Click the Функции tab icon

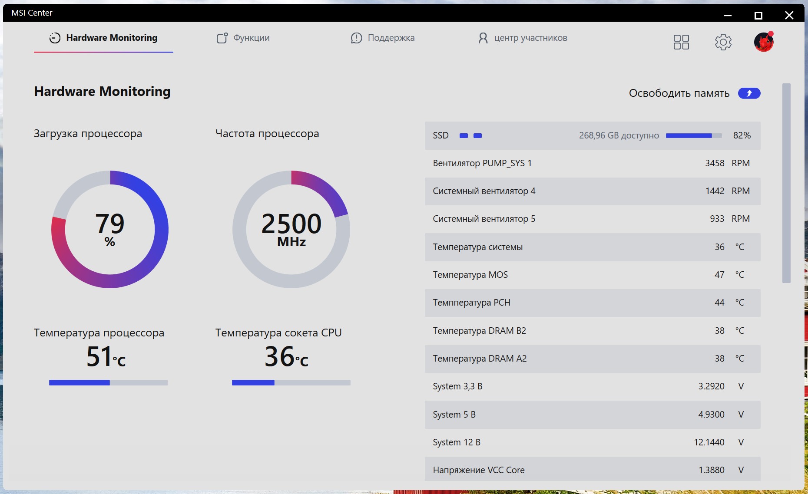pyautogui.click(x=222, y=38)
